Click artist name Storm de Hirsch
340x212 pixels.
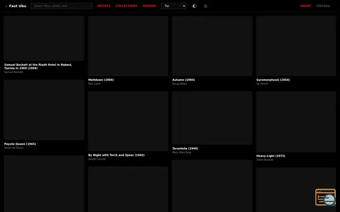pyautogui.click(x=14, y=148)
